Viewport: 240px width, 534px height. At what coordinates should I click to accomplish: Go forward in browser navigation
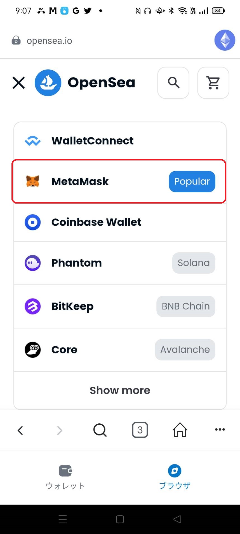(60, 430)
